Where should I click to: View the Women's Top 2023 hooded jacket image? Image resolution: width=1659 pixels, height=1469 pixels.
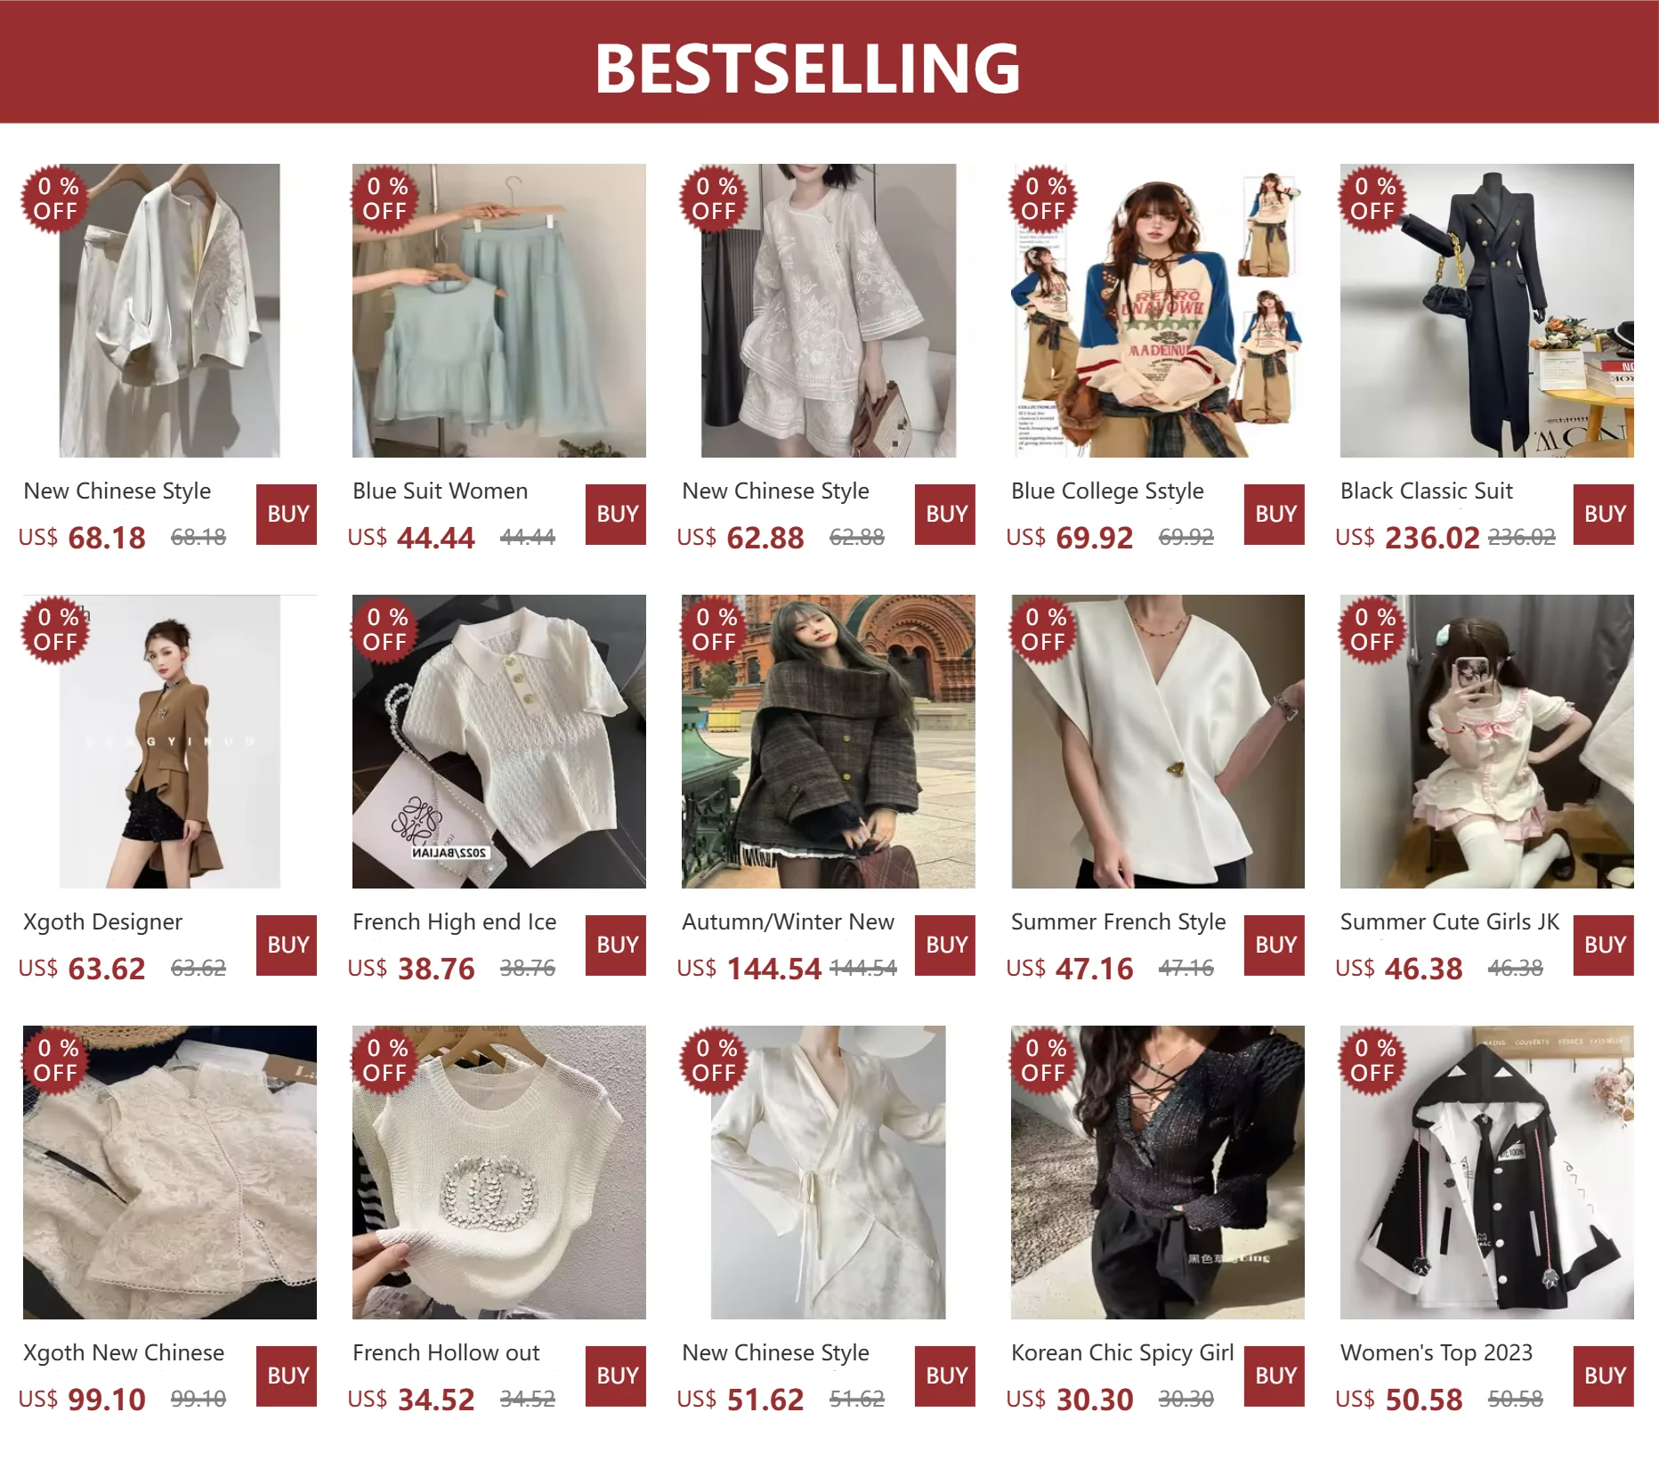1487,1173
